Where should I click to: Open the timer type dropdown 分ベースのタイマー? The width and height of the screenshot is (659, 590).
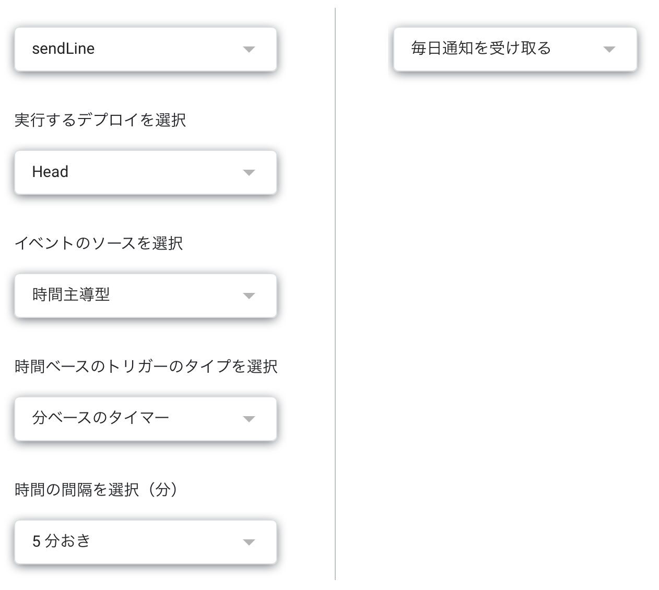coord(146,419)
